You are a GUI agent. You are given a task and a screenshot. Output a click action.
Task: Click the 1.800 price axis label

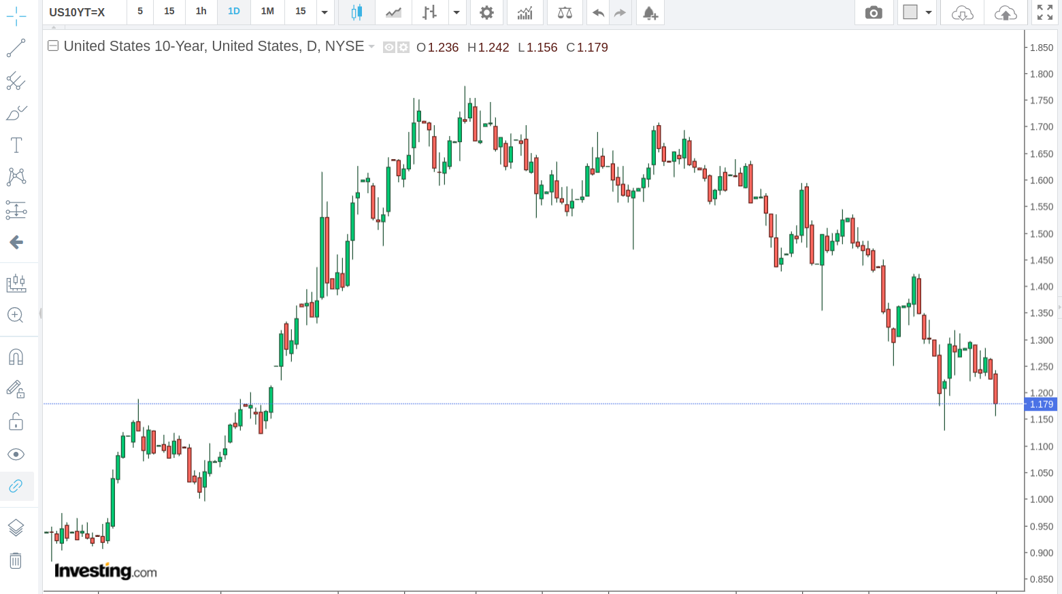(1041, 74)
